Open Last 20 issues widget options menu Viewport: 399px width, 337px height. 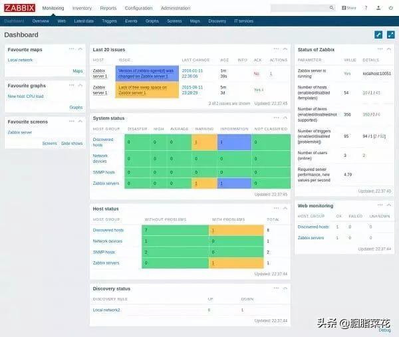[x=275, y=49]
